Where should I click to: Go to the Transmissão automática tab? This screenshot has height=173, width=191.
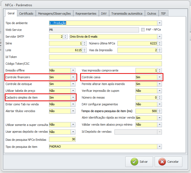point(127,13)
